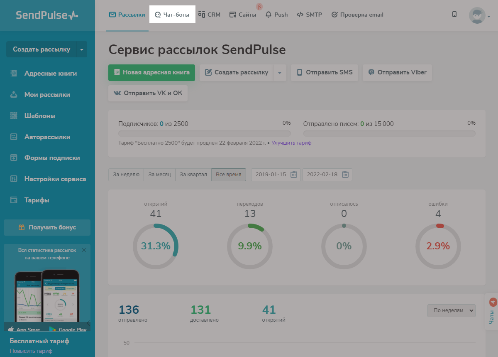Open the Чаты side panel tab

point(492,312)
